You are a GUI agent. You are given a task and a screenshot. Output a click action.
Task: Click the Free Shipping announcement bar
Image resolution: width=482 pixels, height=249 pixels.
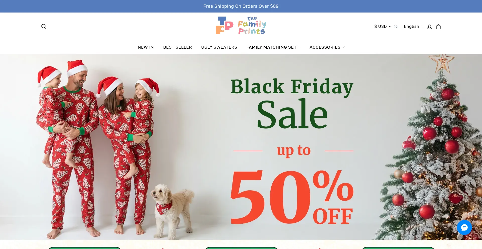241,6
